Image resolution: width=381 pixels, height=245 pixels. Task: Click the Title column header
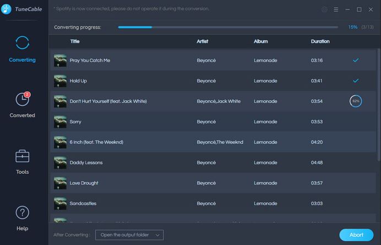tap(75, 41)
